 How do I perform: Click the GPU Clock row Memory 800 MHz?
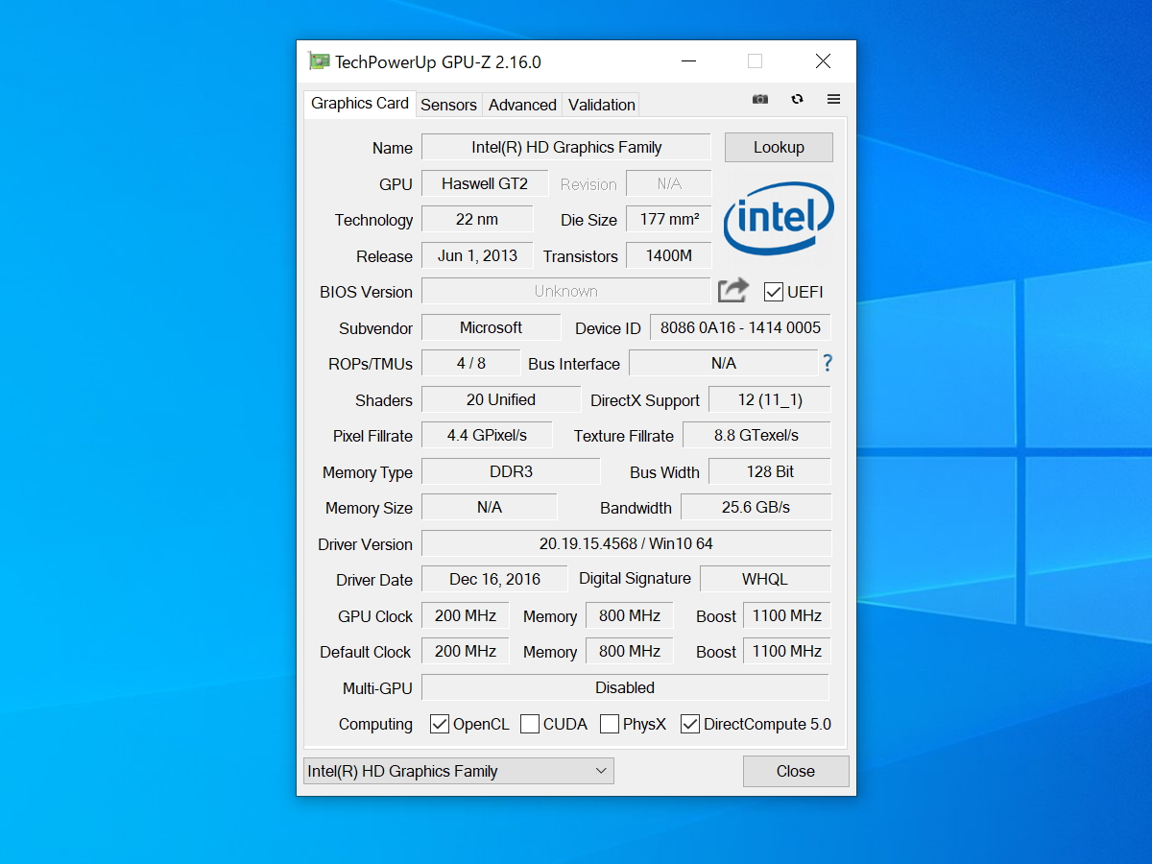630,615
